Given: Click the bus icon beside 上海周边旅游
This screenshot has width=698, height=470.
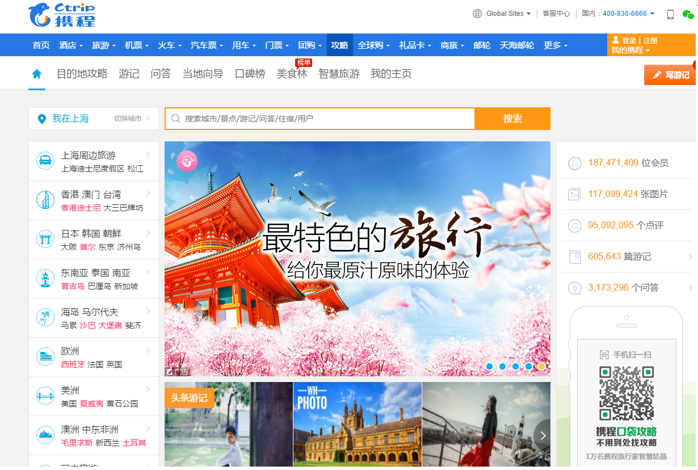Looking at the screenshot, I should pyautogui.click(x=45, y=161).
